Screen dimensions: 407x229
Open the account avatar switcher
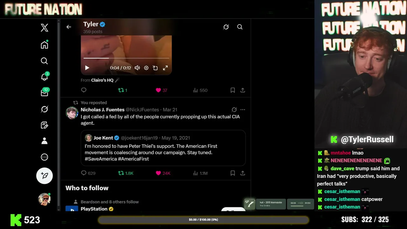coord(45,199)
